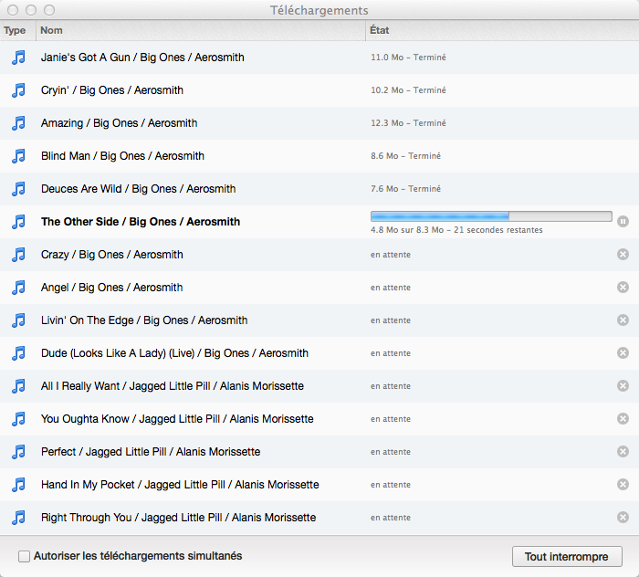Viewport: 639px width, 577px height.
Task: Cancel Right Through You download
Action: [x=623, y=517]
